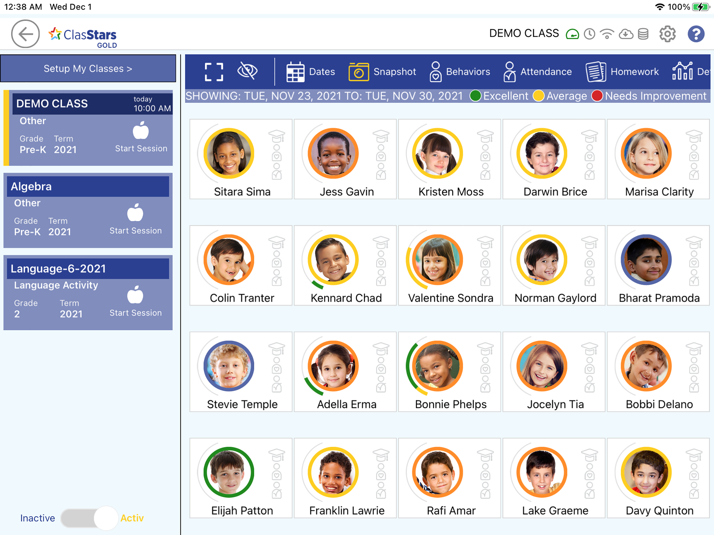Open the Snapshot tool

(382, 72)
